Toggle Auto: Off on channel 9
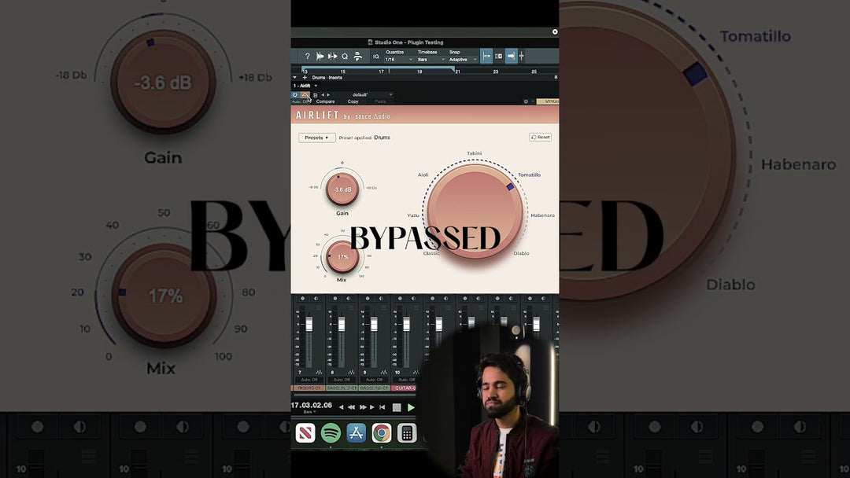 374,380
